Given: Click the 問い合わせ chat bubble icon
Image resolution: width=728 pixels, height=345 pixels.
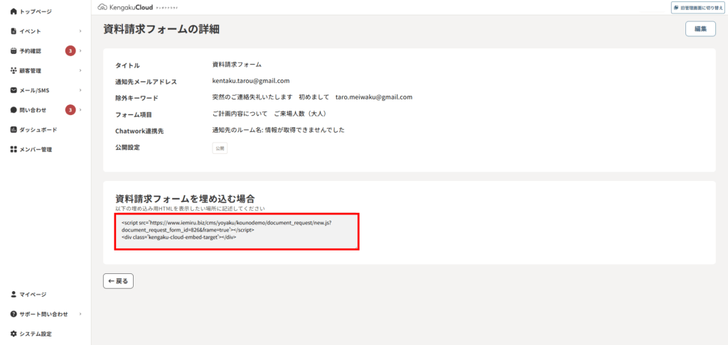Looking at the screenshot, I should [14, 110].
